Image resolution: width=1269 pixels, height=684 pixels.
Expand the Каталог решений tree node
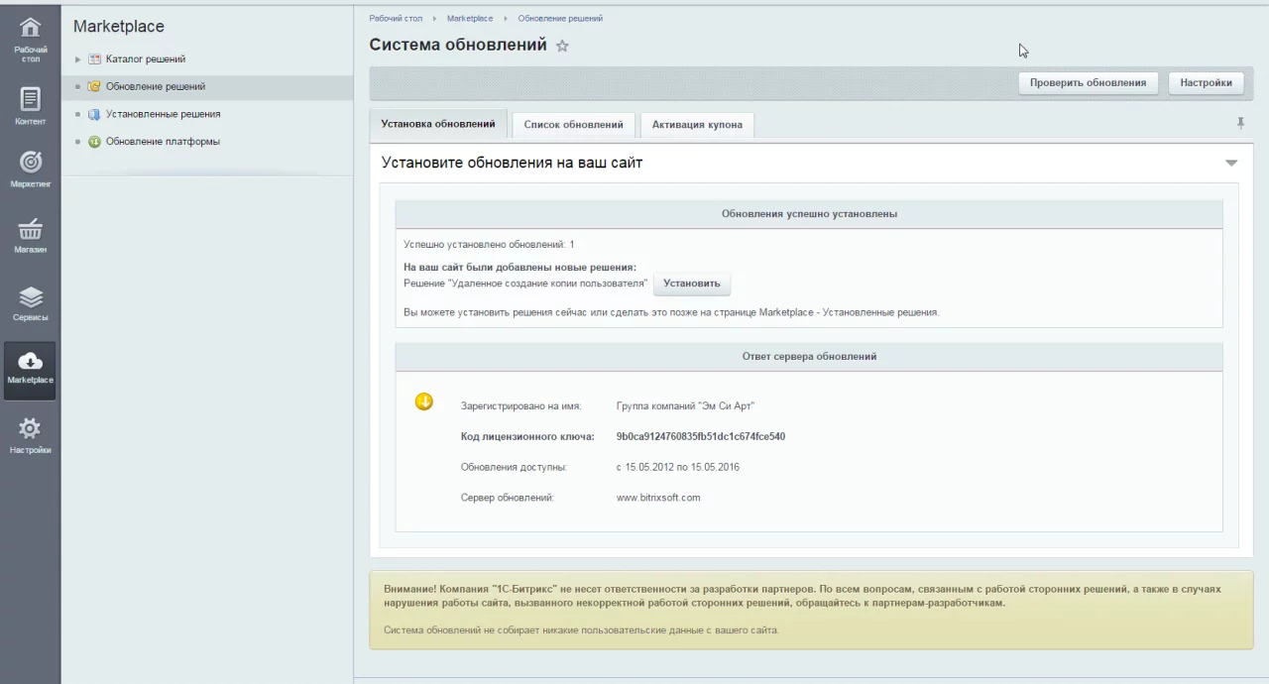[78, 59]
